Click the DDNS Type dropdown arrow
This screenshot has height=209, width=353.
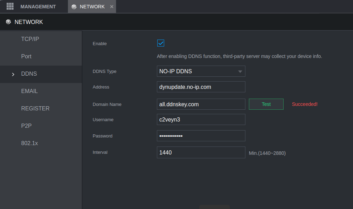coord(240,72)
